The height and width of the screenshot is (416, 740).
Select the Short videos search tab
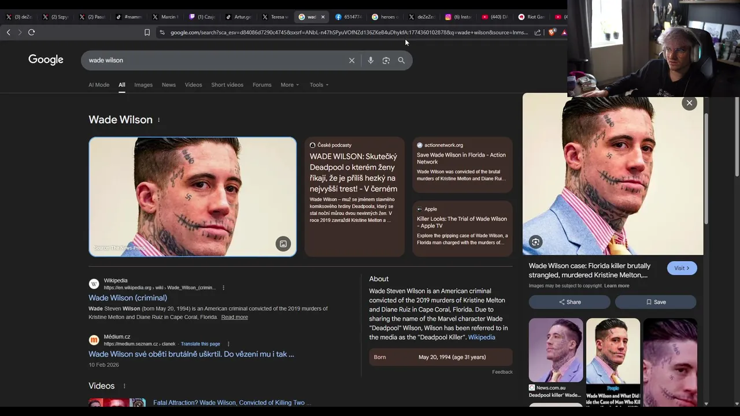[x=227, y=85]
